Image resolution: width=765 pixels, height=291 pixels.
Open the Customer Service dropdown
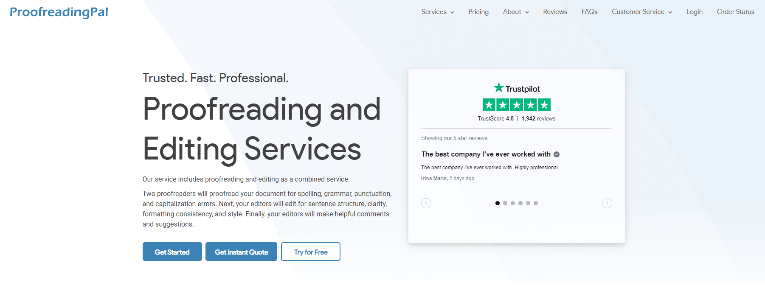point(642,12)
